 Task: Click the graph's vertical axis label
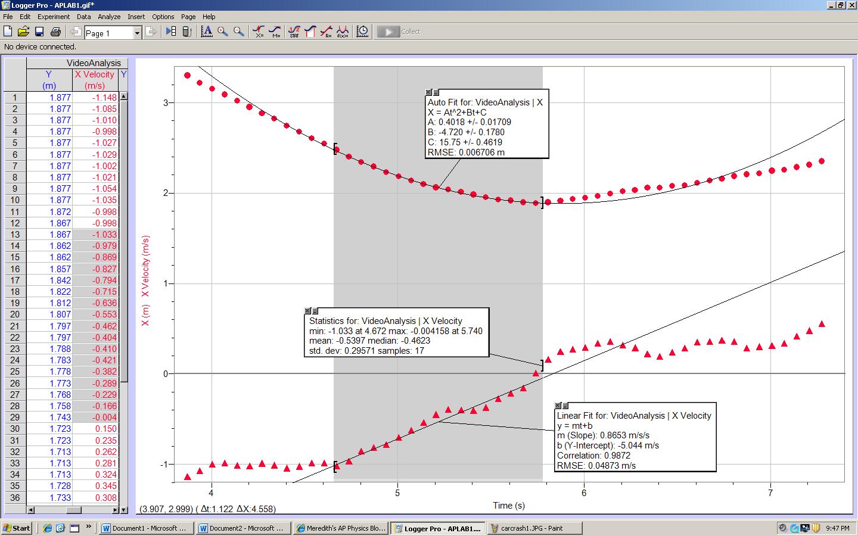(x=145, y=281)
